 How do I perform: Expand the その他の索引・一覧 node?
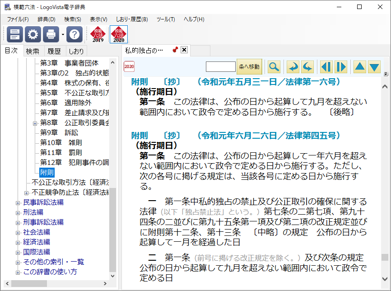[18, 263]
